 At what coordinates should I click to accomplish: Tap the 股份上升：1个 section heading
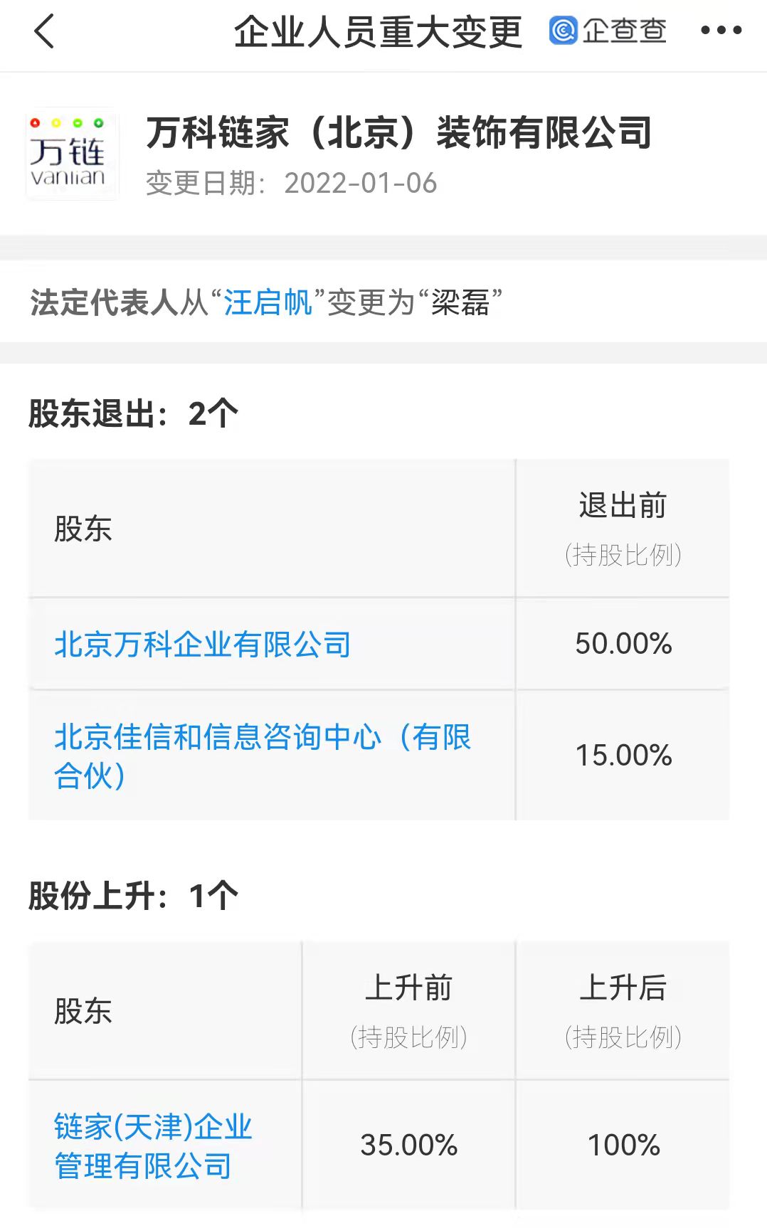coord(133,895)
